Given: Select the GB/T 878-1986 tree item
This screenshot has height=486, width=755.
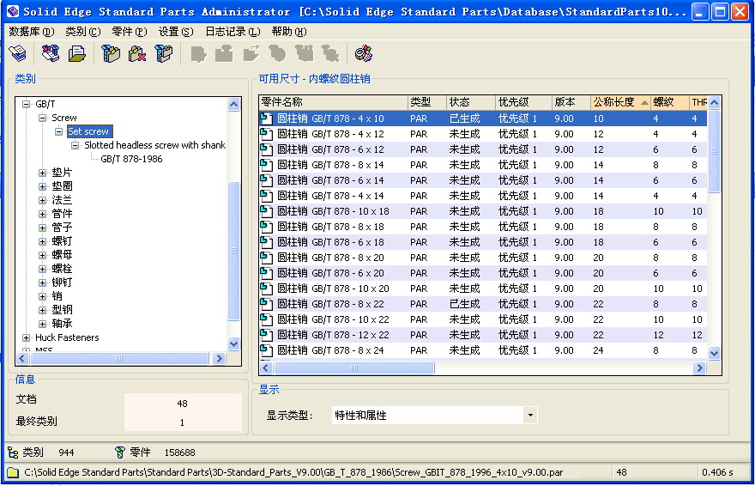Looking at the screenshot, I should (x=131, y=159).
